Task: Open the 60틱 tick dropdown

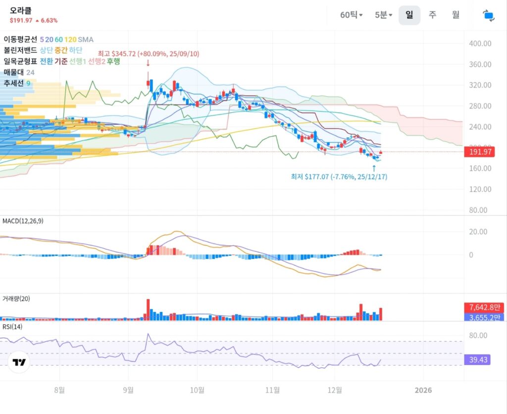Action: pos(351,15)
